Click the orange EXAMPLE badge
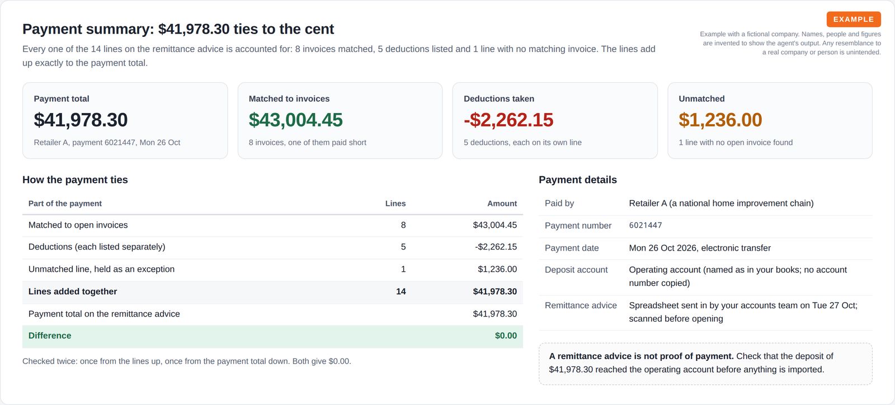The height and width of the screenshot is (405, 895). [x=854, y=19]
